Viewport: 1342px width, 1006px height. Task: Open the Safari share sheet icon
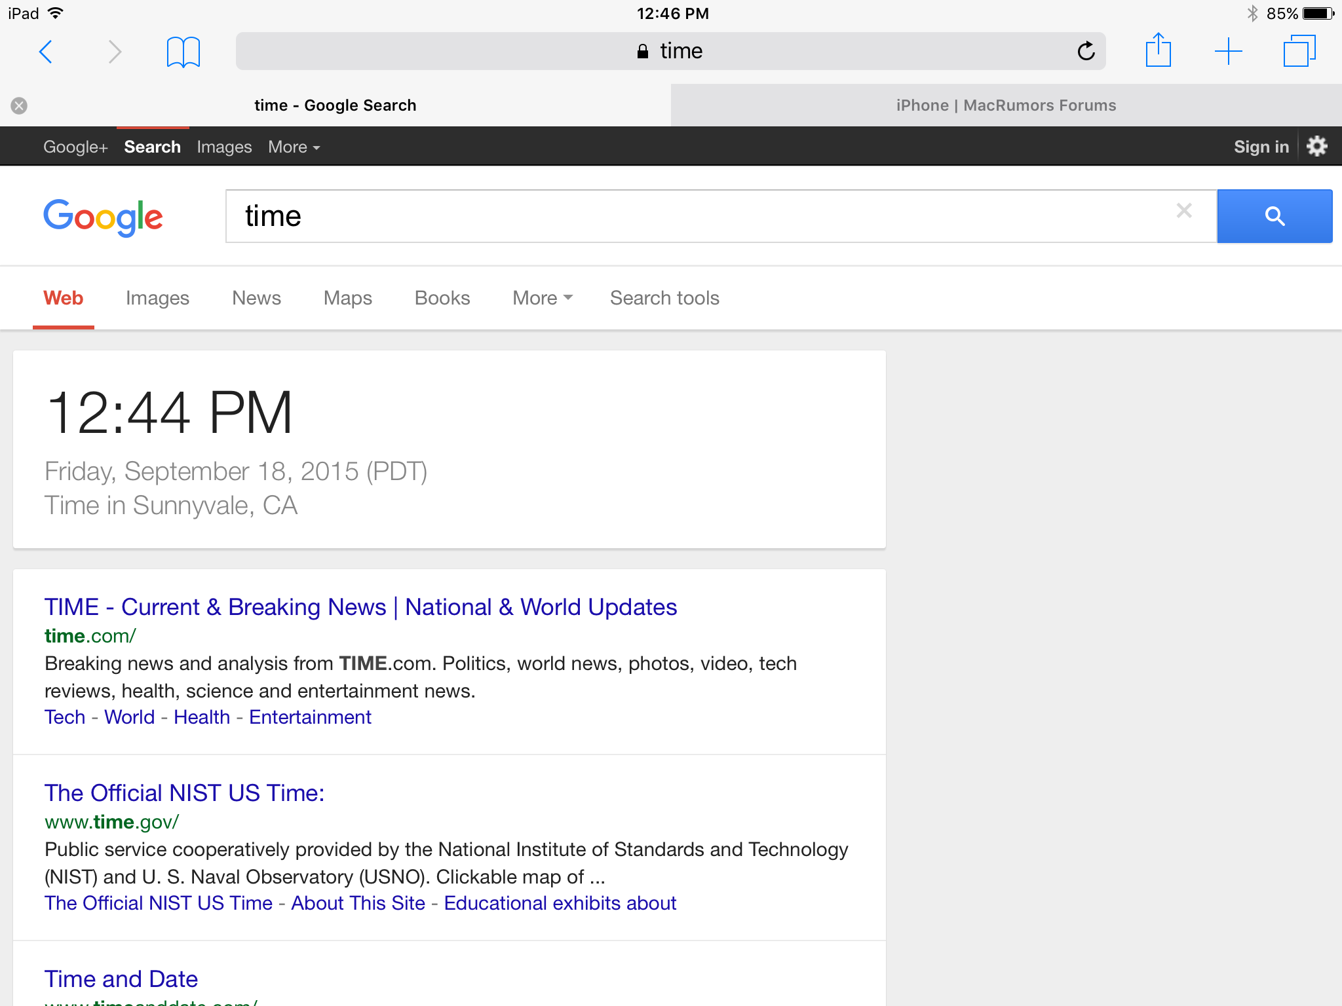tap(1158, 50)
